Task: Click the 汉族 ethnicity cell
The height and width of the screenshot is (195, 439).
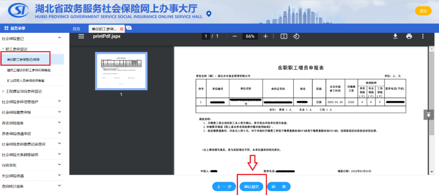Action: tap(319, 102)
